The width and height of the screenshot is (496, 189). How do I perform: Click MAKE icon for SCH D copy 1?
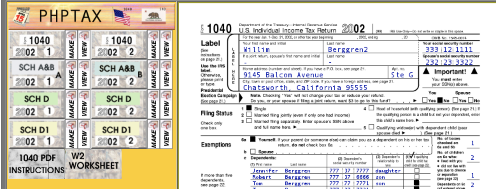(71, 104)
